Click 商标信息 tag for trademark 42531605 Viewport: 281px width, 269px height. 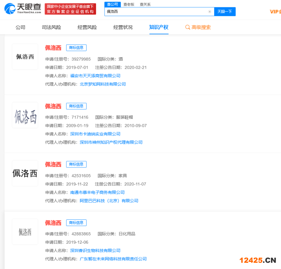[76, 164]
